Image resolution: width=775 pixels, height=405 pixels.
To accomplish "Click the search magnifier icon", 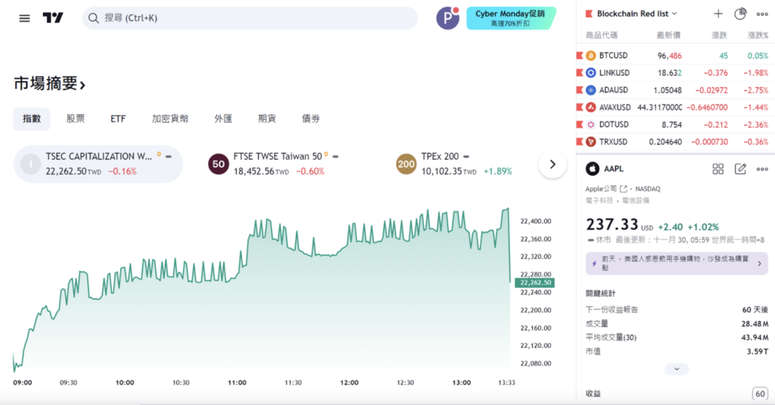I will pos(93,18).
